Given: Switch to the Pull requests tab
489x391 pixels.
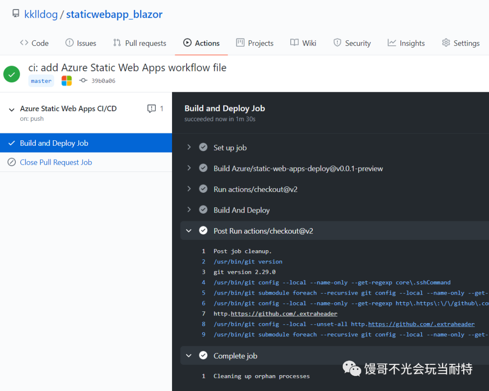Looking at the screenshot, I should coord(140,43).
